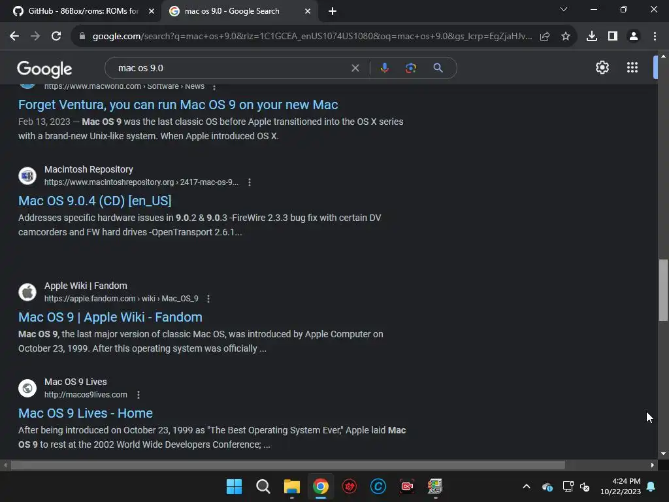Open the Chrome three-dot menu
Image resolution: width=669 pixels, height=502 pixels.
pos(655,37)
